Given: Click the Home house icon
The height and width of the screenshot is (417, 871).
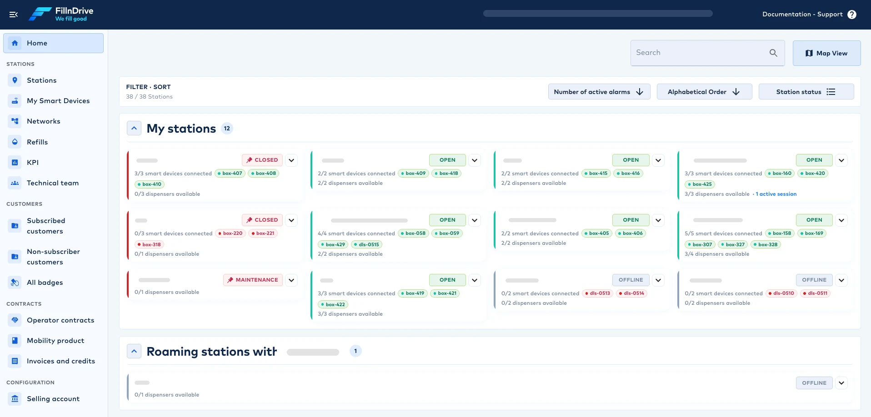Looking at the screenshot, I should (15, 43).
